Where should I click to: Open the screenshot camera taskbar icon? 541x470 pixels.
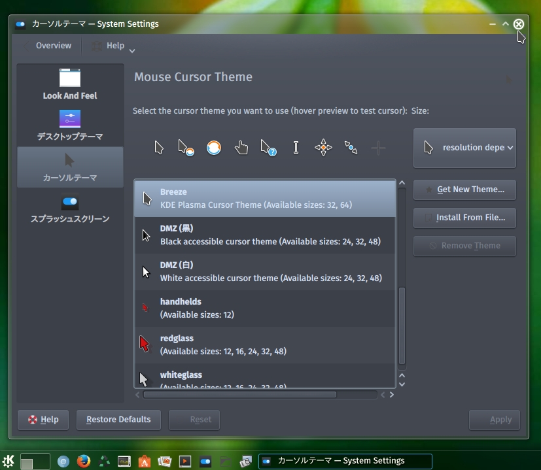tap(246, 462)
